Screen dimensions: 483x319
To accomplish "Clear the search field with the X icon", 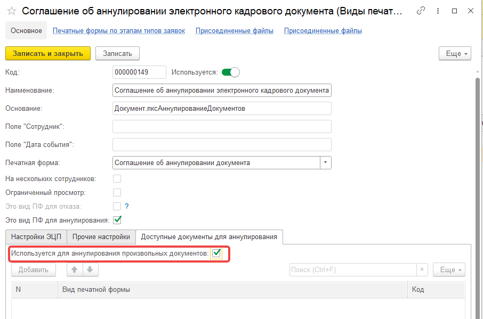I will [x=422, y=270].
